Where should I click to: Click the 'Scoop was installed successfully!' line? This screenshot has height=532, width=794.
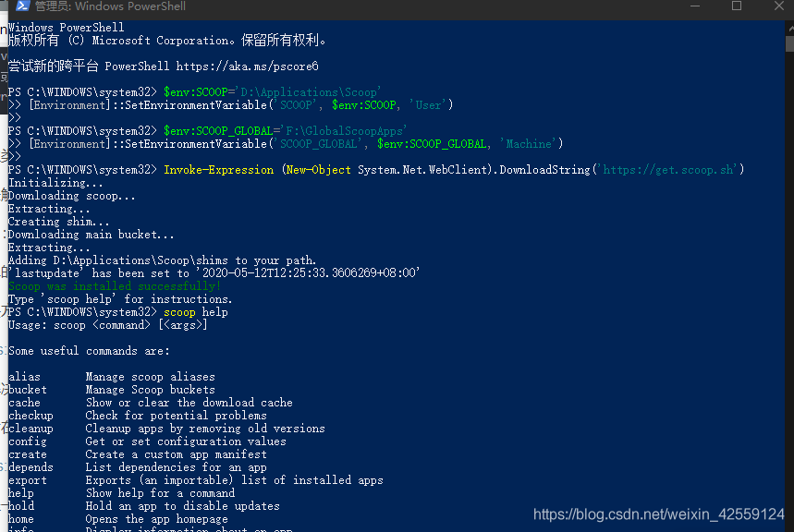pos(115,286)
